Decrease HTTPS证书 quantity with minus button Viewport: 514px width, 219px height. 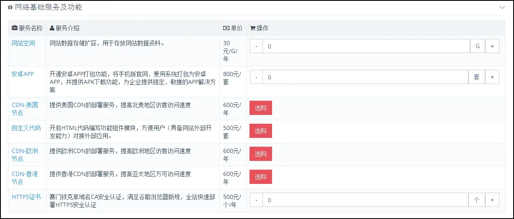(x=256, y=200)
